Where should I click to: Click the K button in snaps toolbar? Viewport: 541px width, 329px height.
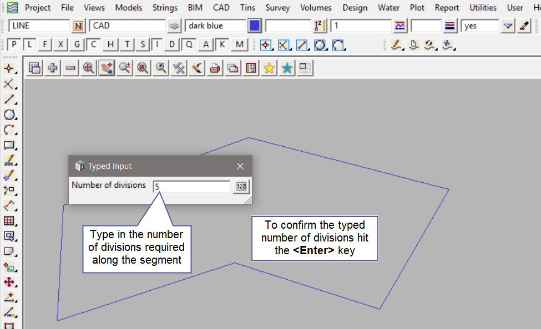point(222,44)
